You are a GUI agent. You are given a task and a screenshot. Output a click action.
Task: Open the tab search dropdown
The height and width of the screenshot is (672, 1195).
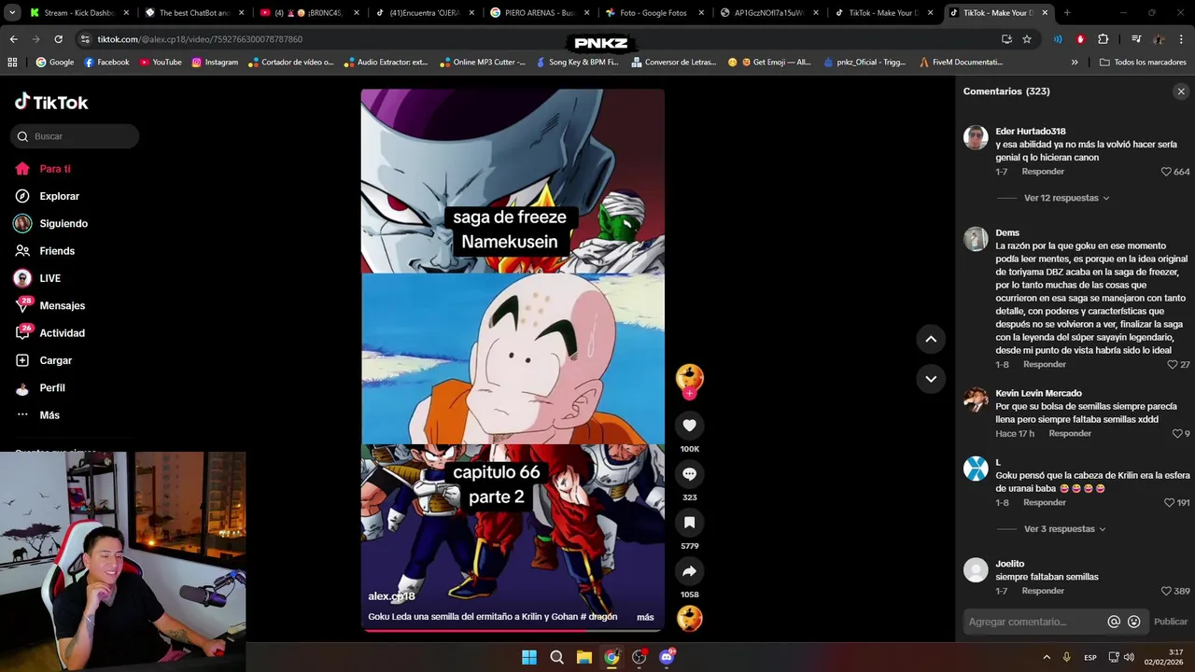11,13
